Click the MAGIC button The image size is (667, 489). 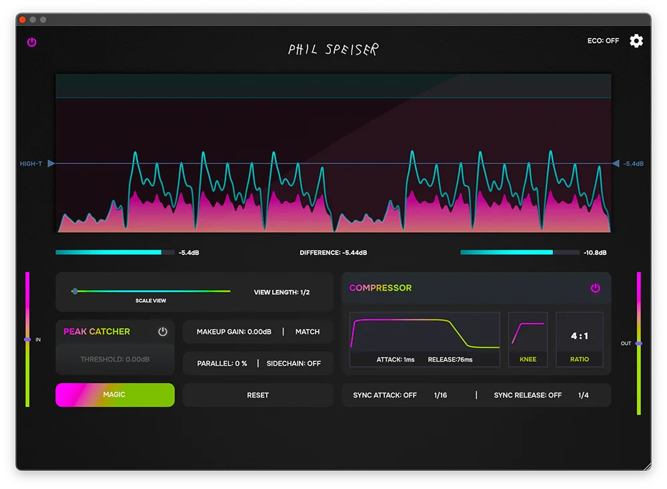[115, 394]
